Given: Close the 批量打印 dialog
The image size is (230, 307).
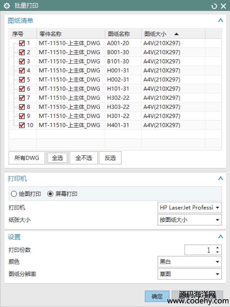Looking at the screenshot, I should [x=223, y=6].
